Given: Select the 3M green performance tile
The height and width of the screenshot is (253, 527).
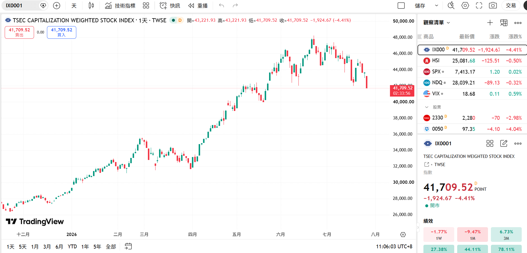Looking at the screenshot, I should [x=506, y=235].
